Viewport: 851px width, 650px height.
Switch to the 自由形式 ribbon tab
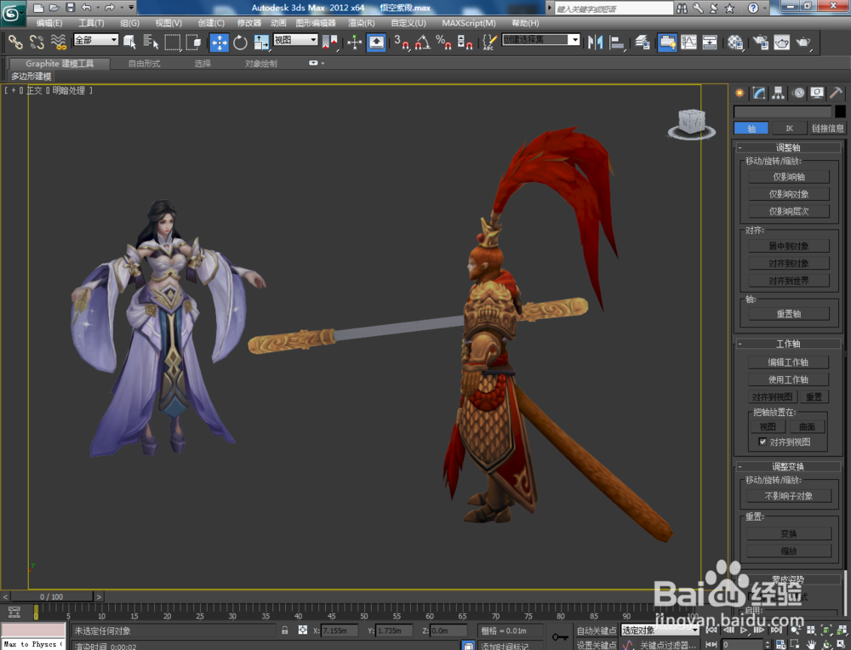pos(144,64)
